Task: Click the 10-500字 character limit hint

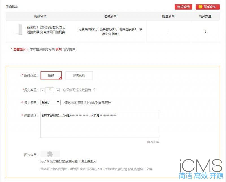Action: pos(153,142)
